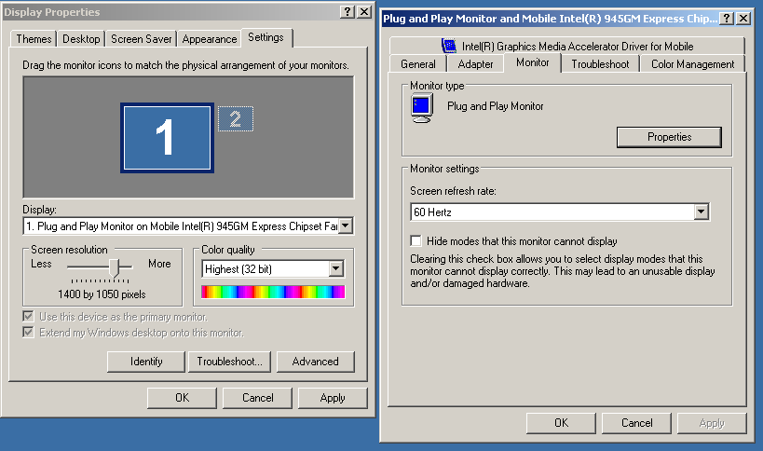The height and width of the screenshot is (451, 763).
Task: Click monitor properties dialog help question mark
Action: click(727, 19)
